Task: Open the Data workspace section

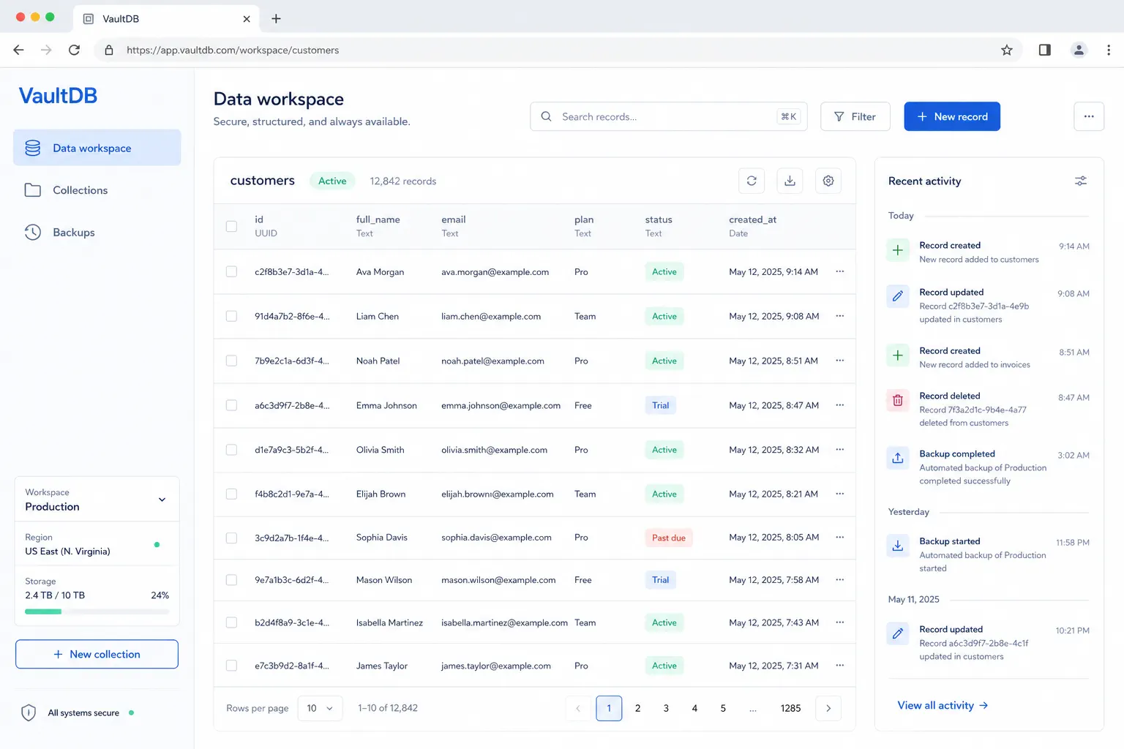Action: [x=97, y=148]
